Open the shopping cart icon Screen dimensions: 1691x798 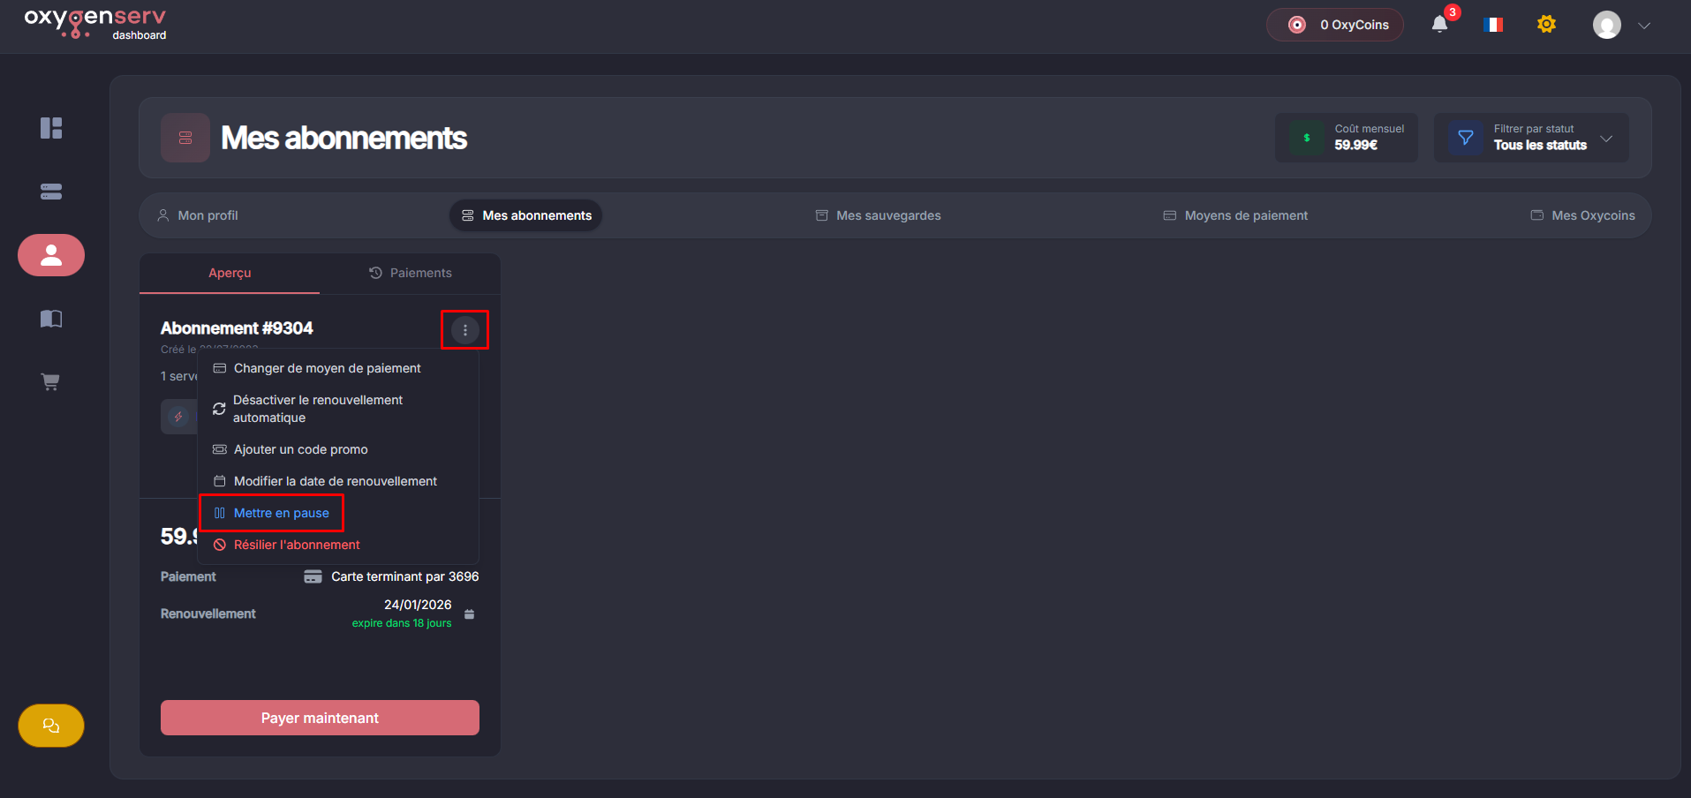click(x=51, y=382)
